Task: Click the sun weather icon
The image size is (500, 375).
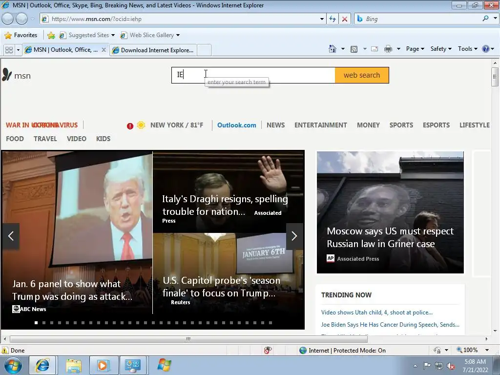Action: (141, 125)
